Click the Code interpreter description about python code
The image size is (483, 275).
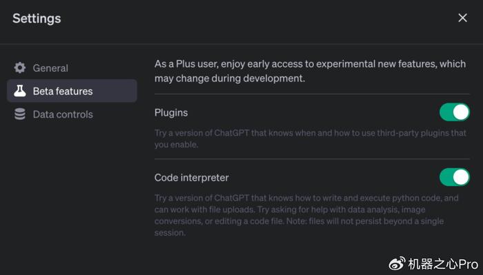[306, 215]
